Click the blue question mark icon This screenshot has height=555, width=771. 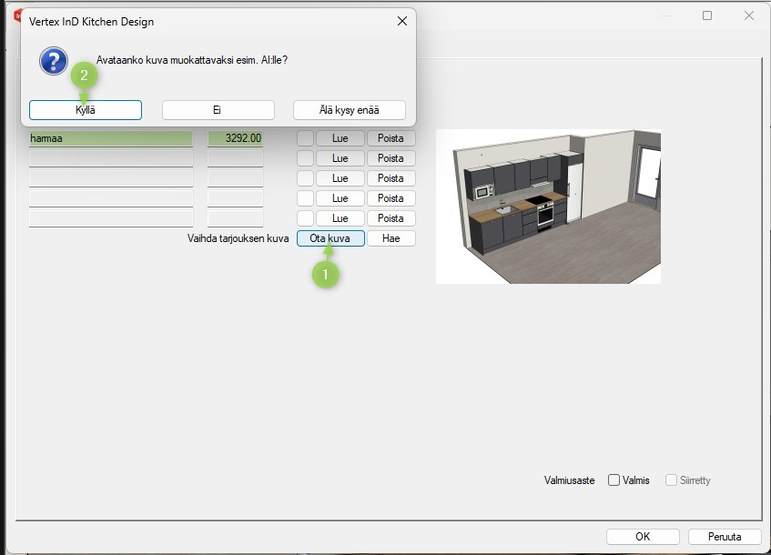[54, 61]
